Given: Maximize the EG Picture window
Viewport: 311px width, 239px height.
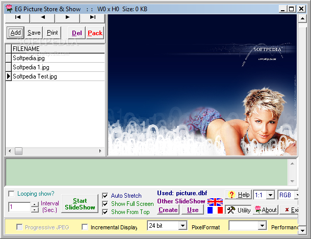Looking at the screenshot, I should point(291,9).
